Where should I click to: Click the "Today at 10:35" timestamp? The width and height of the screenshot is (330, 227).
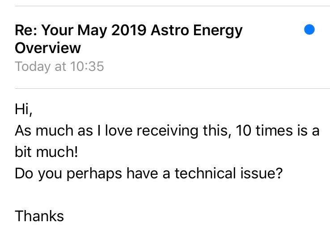[x=59, y=66]
